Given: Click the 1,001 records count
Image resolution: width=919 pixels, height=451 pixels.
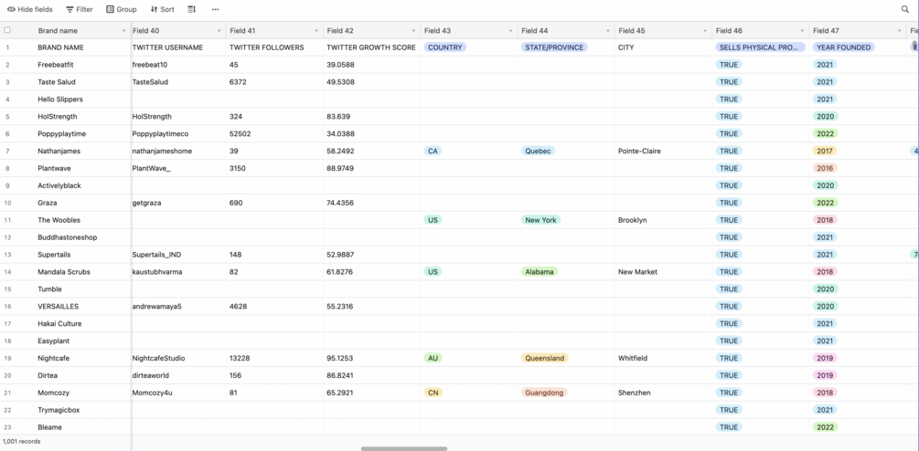Looking at the screenshot, I should click(x=22, y=442).
